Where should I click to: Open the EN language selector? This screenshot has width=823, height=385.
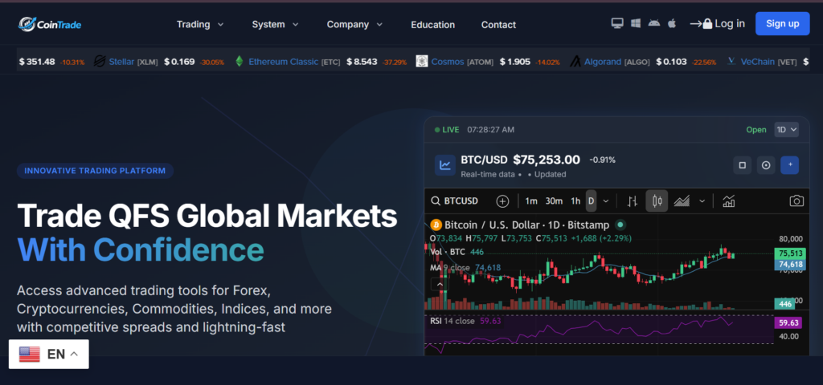coord(49,354)
